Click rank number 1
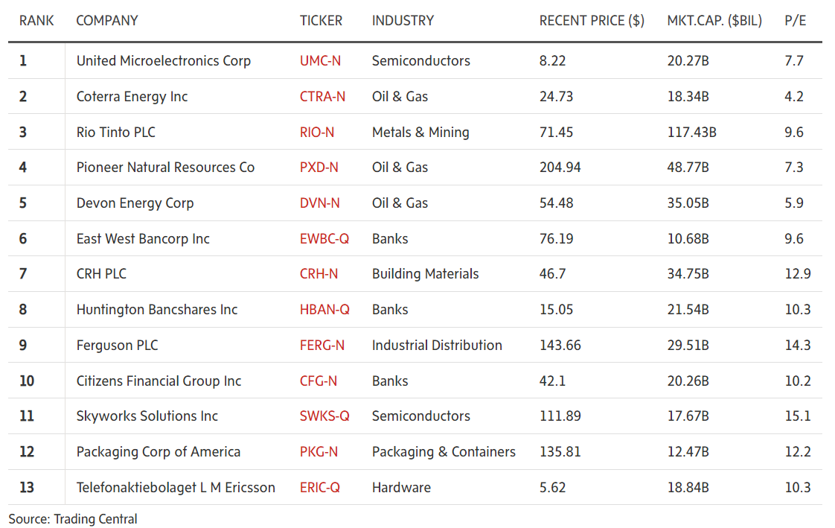Viewport: 835px width, 528px height. pos(23,61)
